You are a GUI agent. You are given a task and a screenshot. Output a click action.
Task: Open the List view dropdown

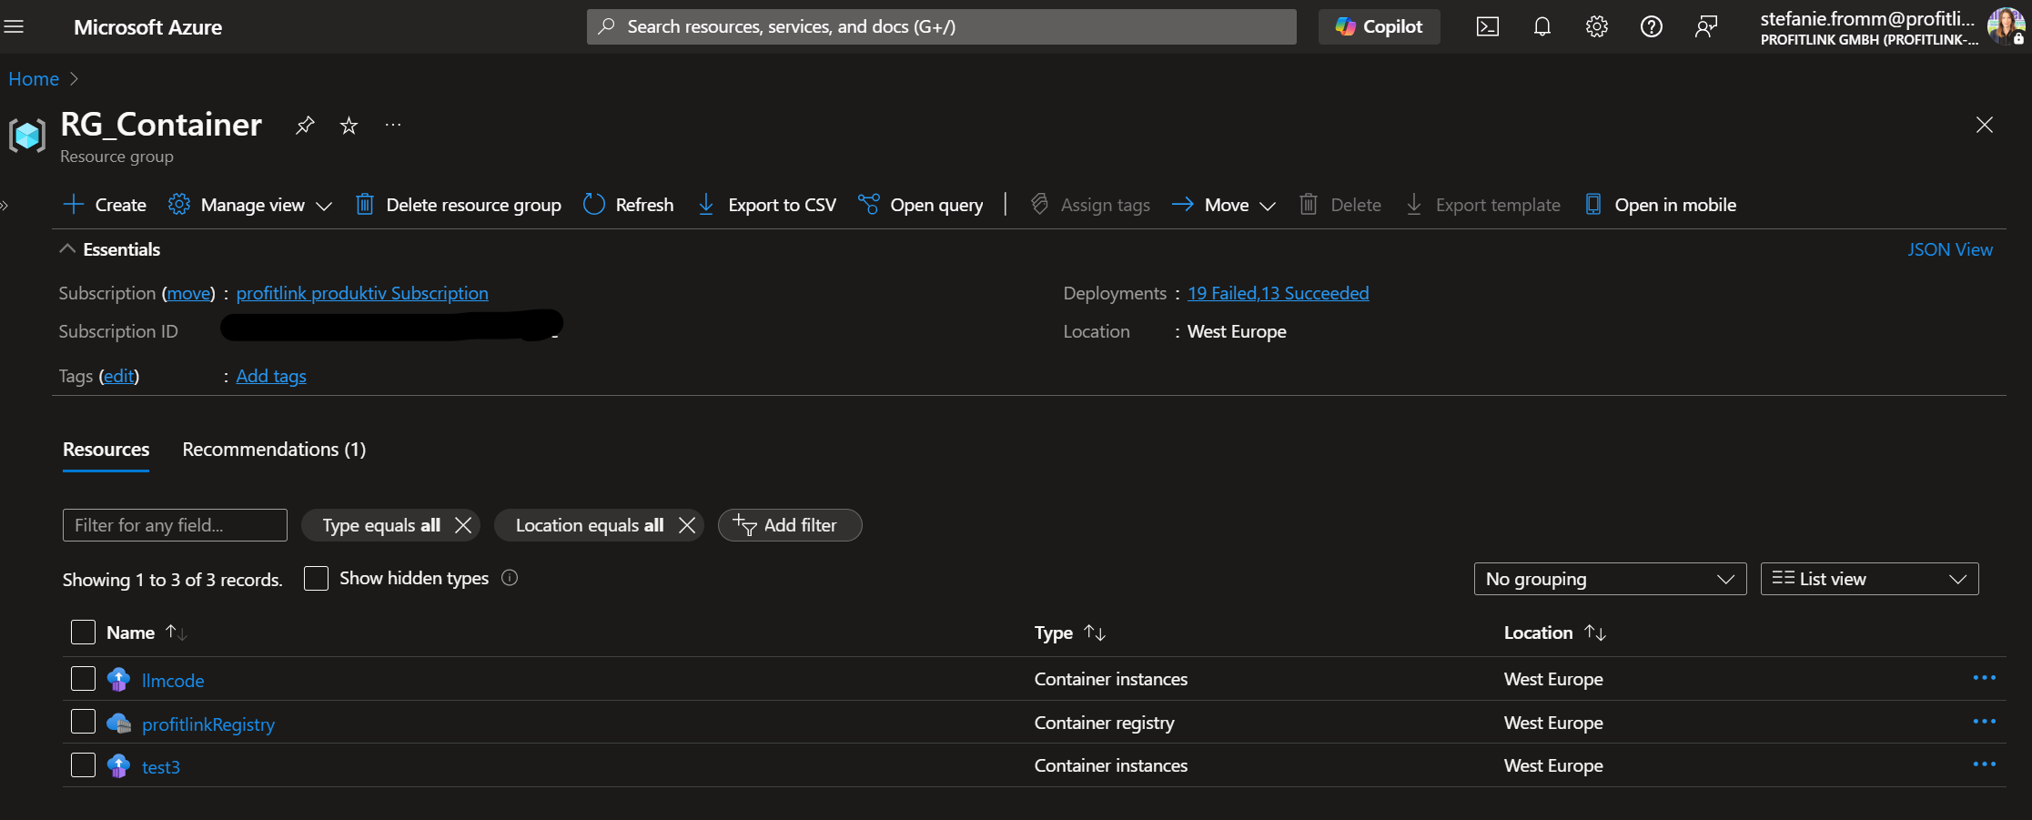click(1869, 579)
